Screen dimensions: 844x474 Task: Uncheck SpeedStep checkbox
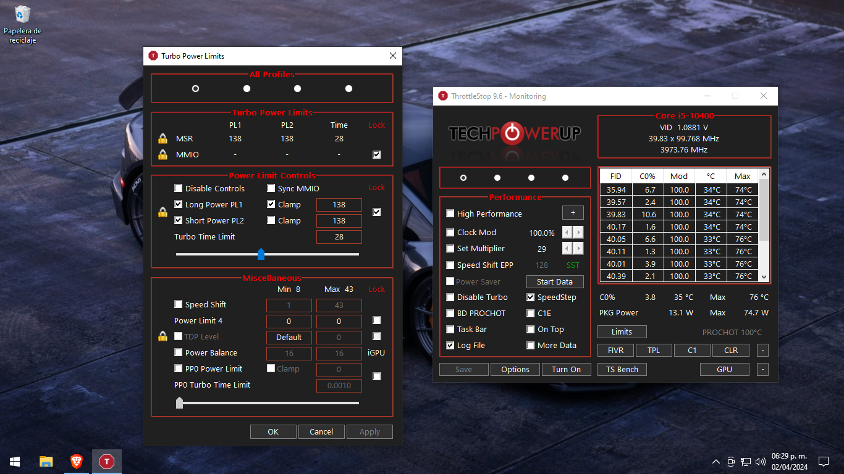(x=531, y=297)
